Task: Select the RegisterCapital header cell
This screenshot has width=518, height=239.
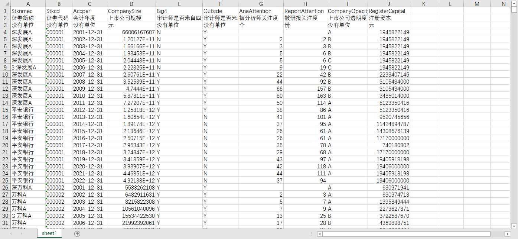Action: (x=389, y=11)
